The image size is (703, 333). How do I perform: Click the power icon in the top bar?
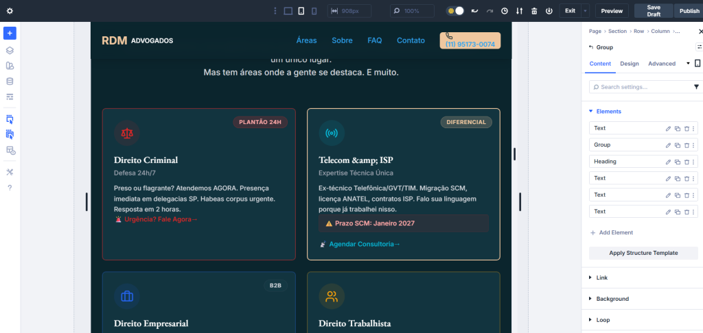point(549,11)
